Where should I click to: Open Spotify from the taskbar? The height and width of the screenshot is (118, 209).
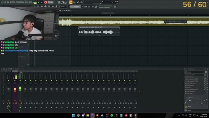pyautogui.click(x=112, y=115)
